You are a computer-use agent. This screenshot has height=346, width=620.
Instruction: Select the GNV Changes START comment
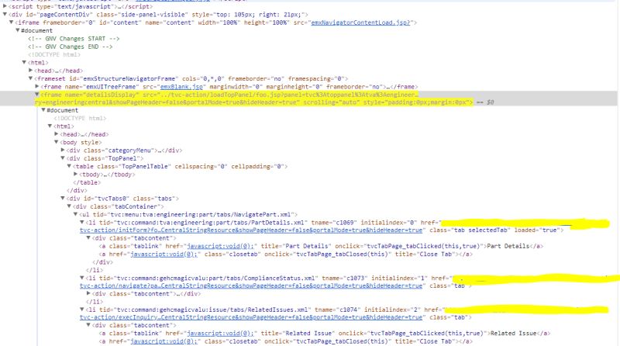(74, 38)
